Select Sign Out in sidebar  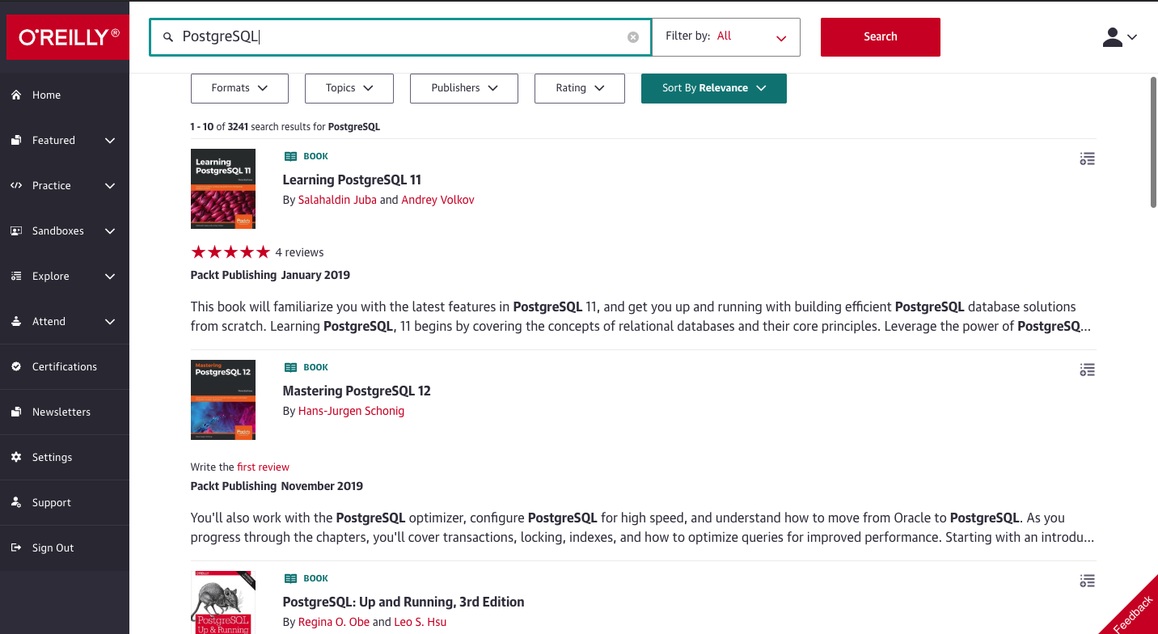pyautogui.click(x=53, y=547)
